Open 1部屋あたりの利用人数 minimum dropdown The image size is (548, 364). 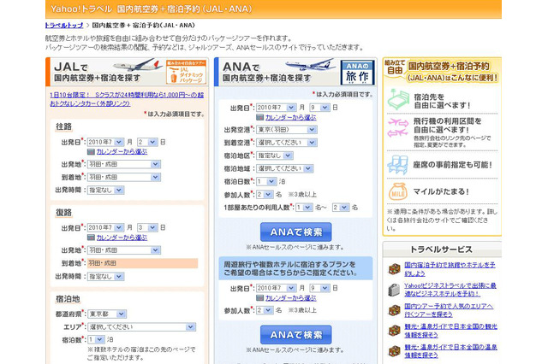pos(304,208)
